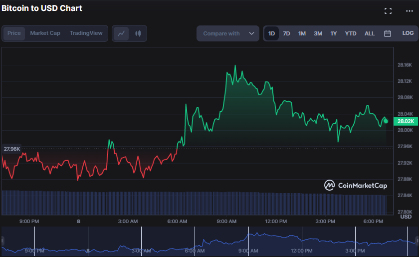
Task: Click the 28.08K axis label
Action: pos(405,97)
